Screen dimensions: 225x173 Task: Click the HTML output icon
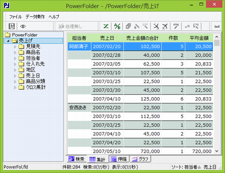[176, 27]
